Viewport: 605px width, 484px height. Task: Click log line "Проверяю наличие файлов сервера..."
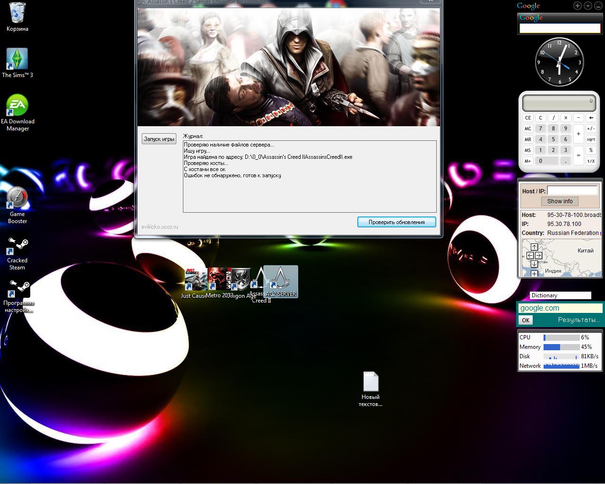click(x=229, y=145)
